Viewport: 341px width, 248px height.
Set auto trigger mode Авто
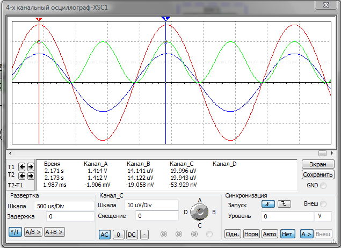270,234
